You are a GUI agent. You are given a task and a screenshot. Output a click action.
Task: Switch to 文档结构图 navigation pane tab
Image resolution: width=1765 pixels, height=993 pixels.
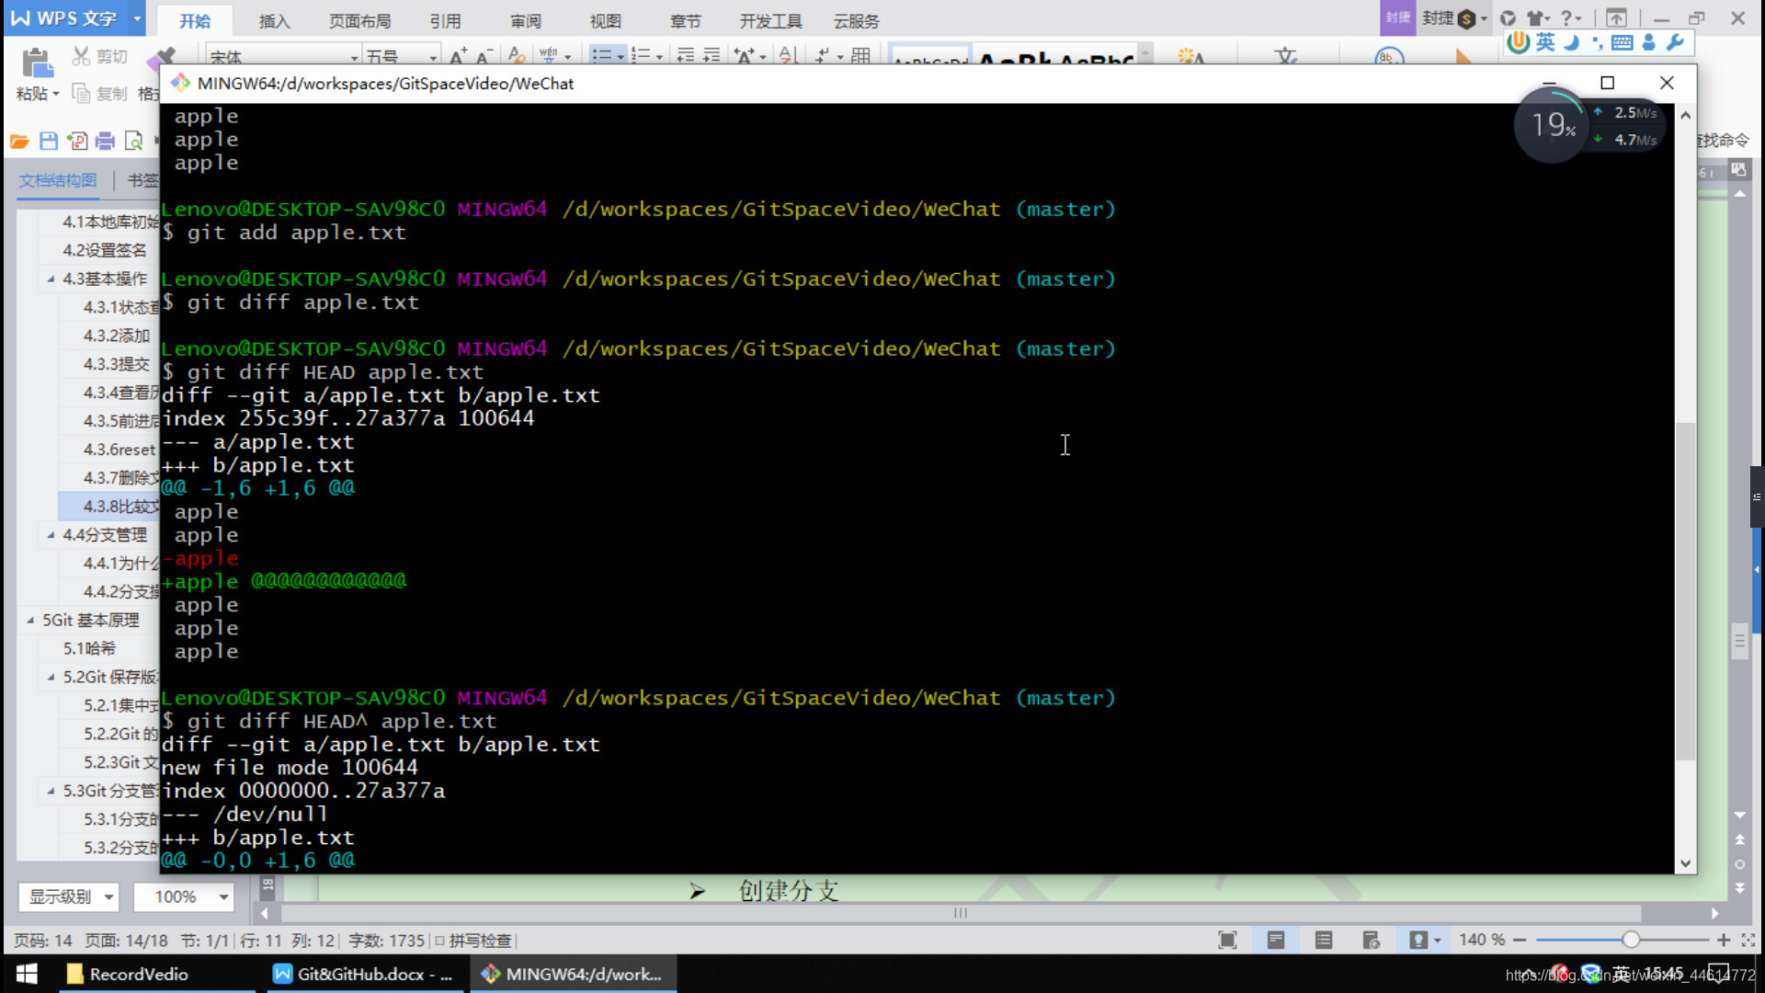click(x=58, y=180)
